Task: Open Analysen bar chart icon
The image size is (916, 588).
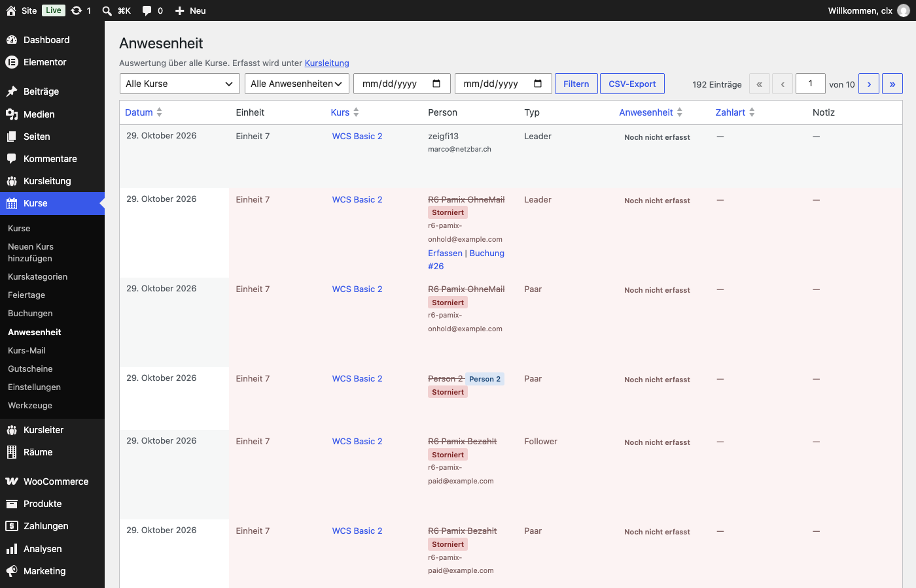Action: click(12, 549)
